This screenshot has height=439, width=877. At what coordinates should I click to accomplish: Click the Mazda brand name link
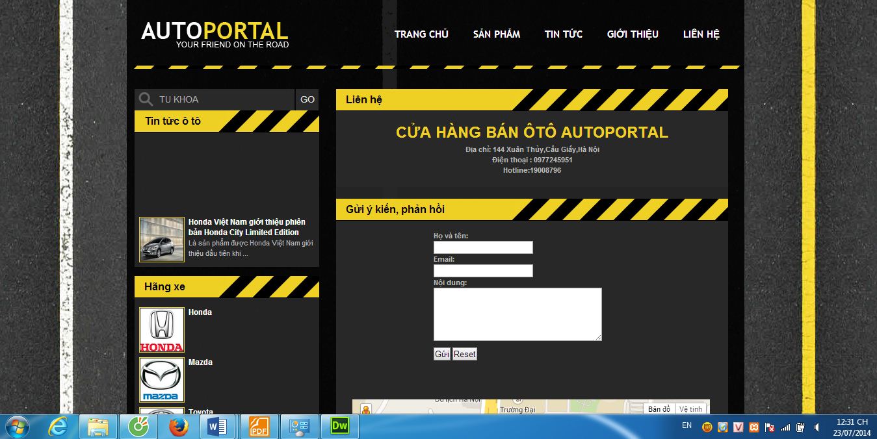(200, 362)
